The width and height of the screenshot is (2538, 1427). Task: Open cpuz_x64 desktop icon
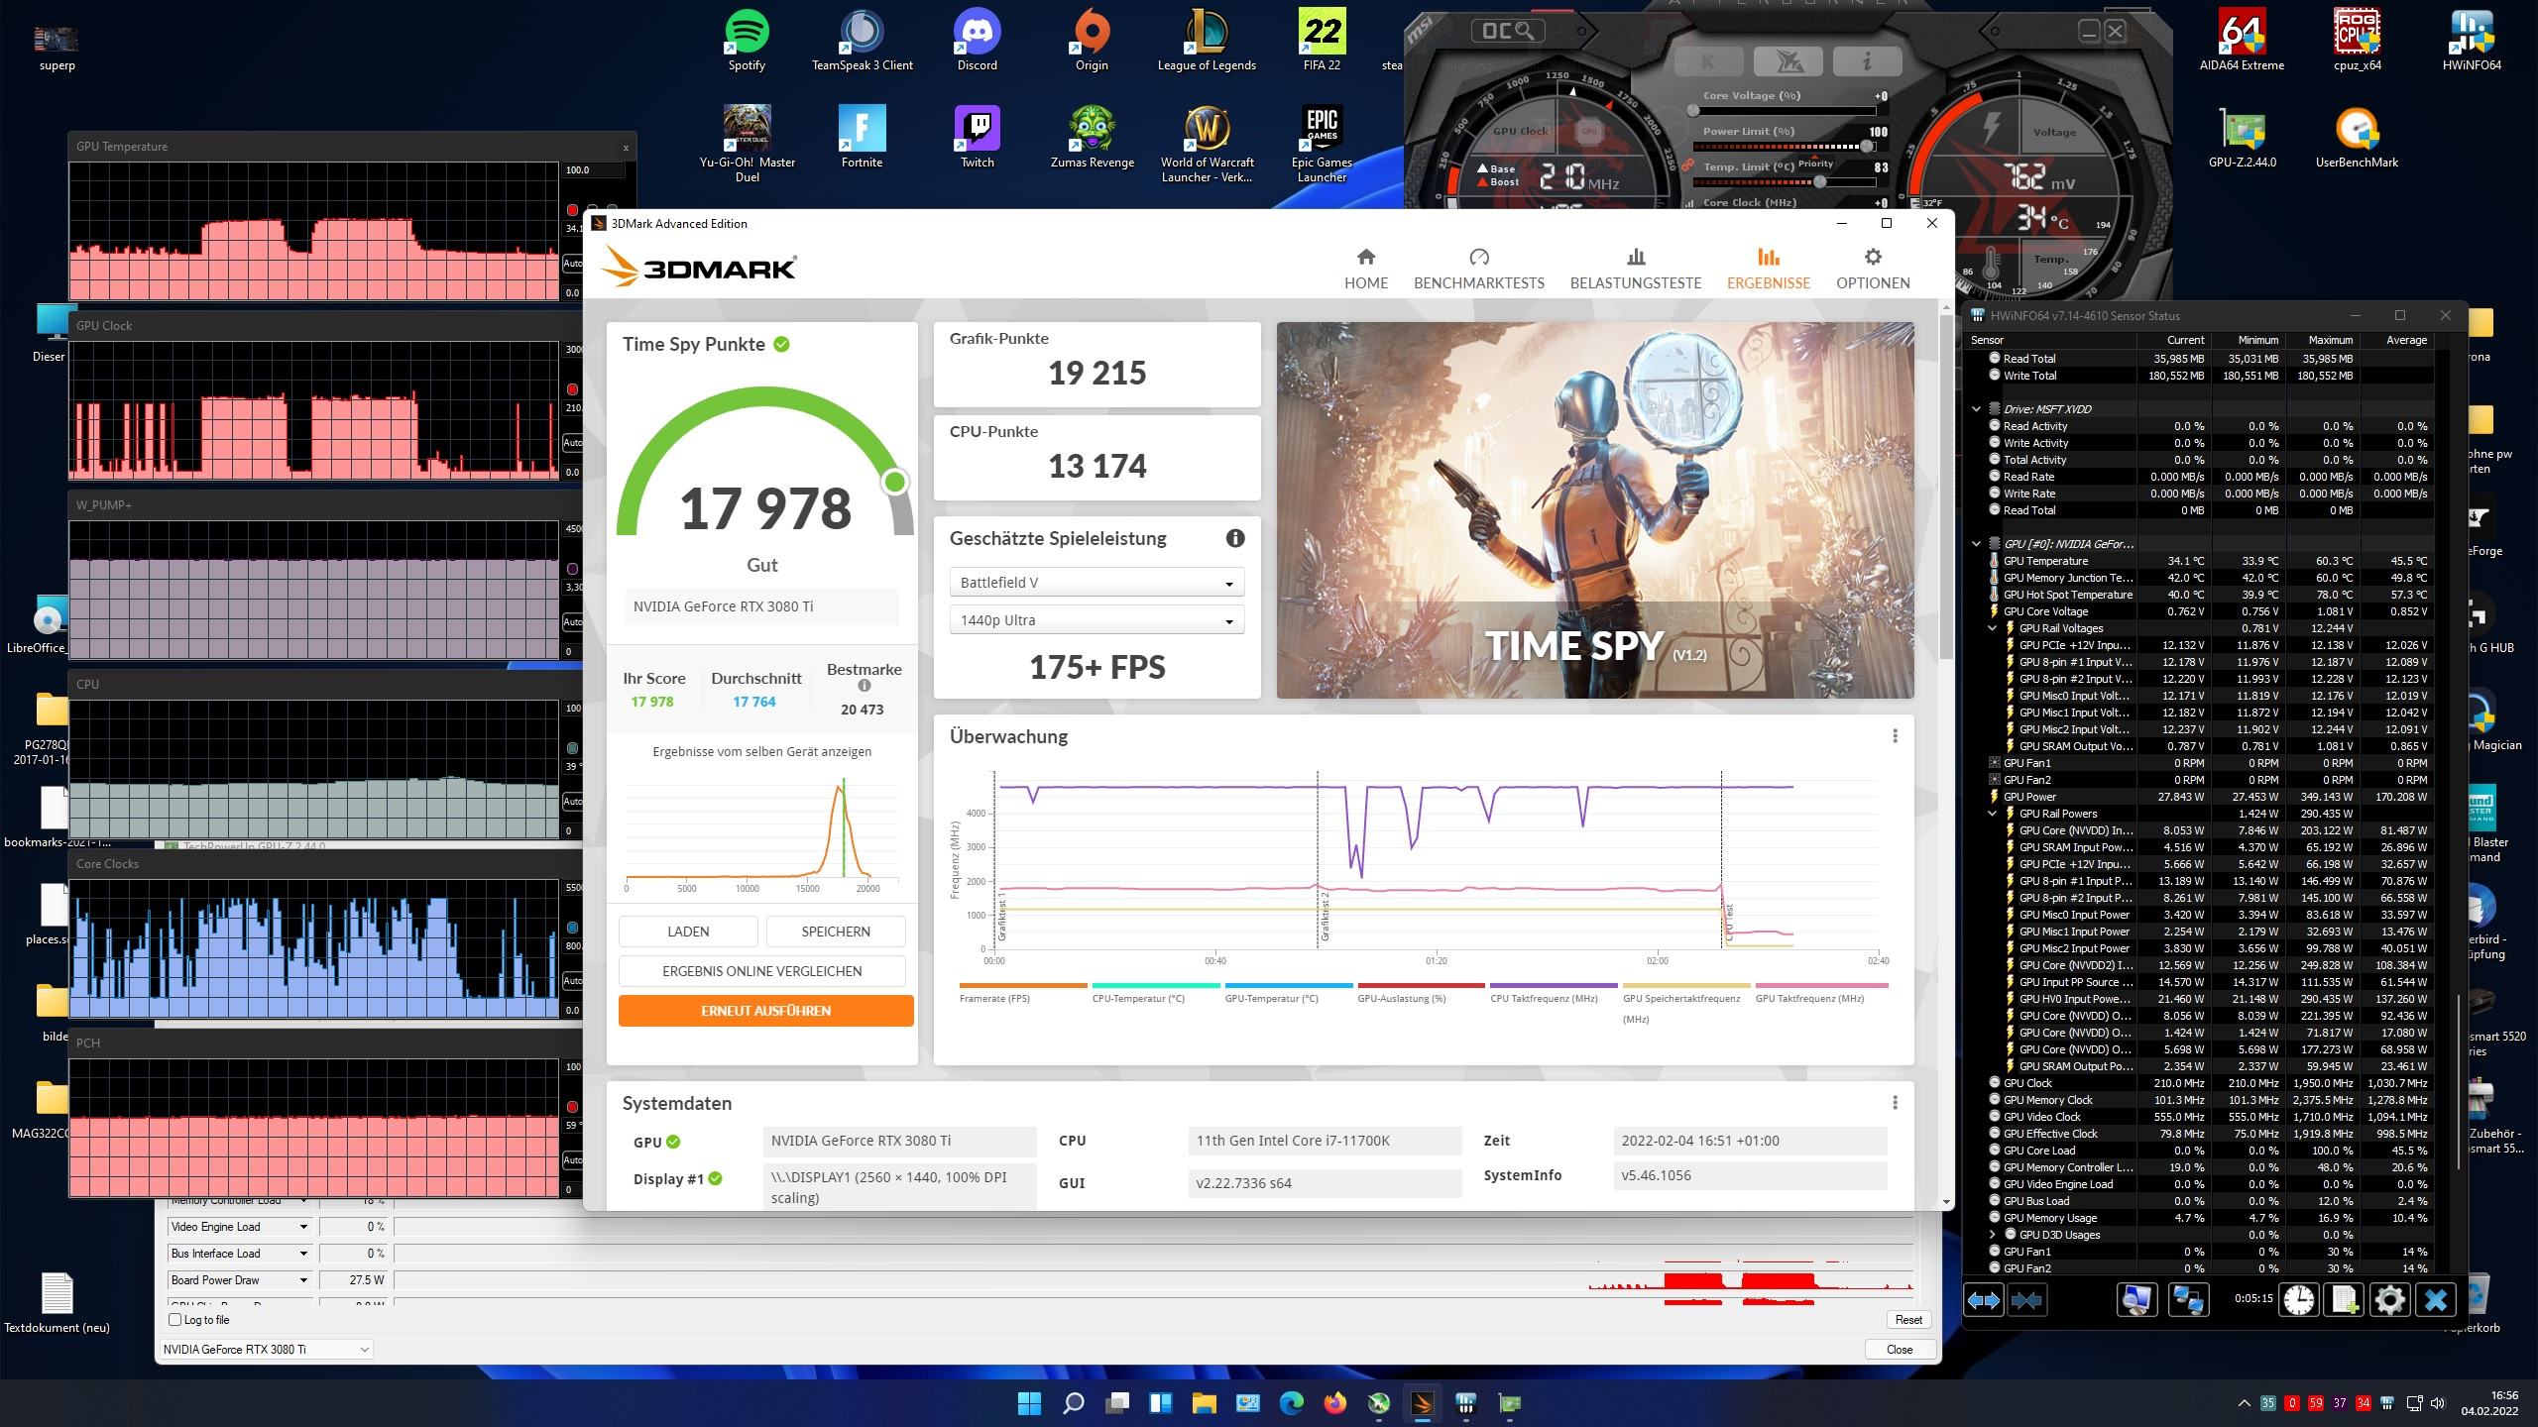pos(2357,42)
